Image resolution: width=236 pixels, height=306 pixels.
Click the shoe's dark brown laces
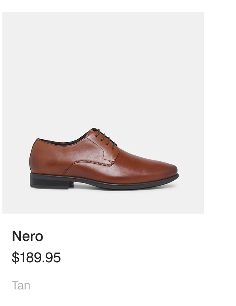[106, 138]
